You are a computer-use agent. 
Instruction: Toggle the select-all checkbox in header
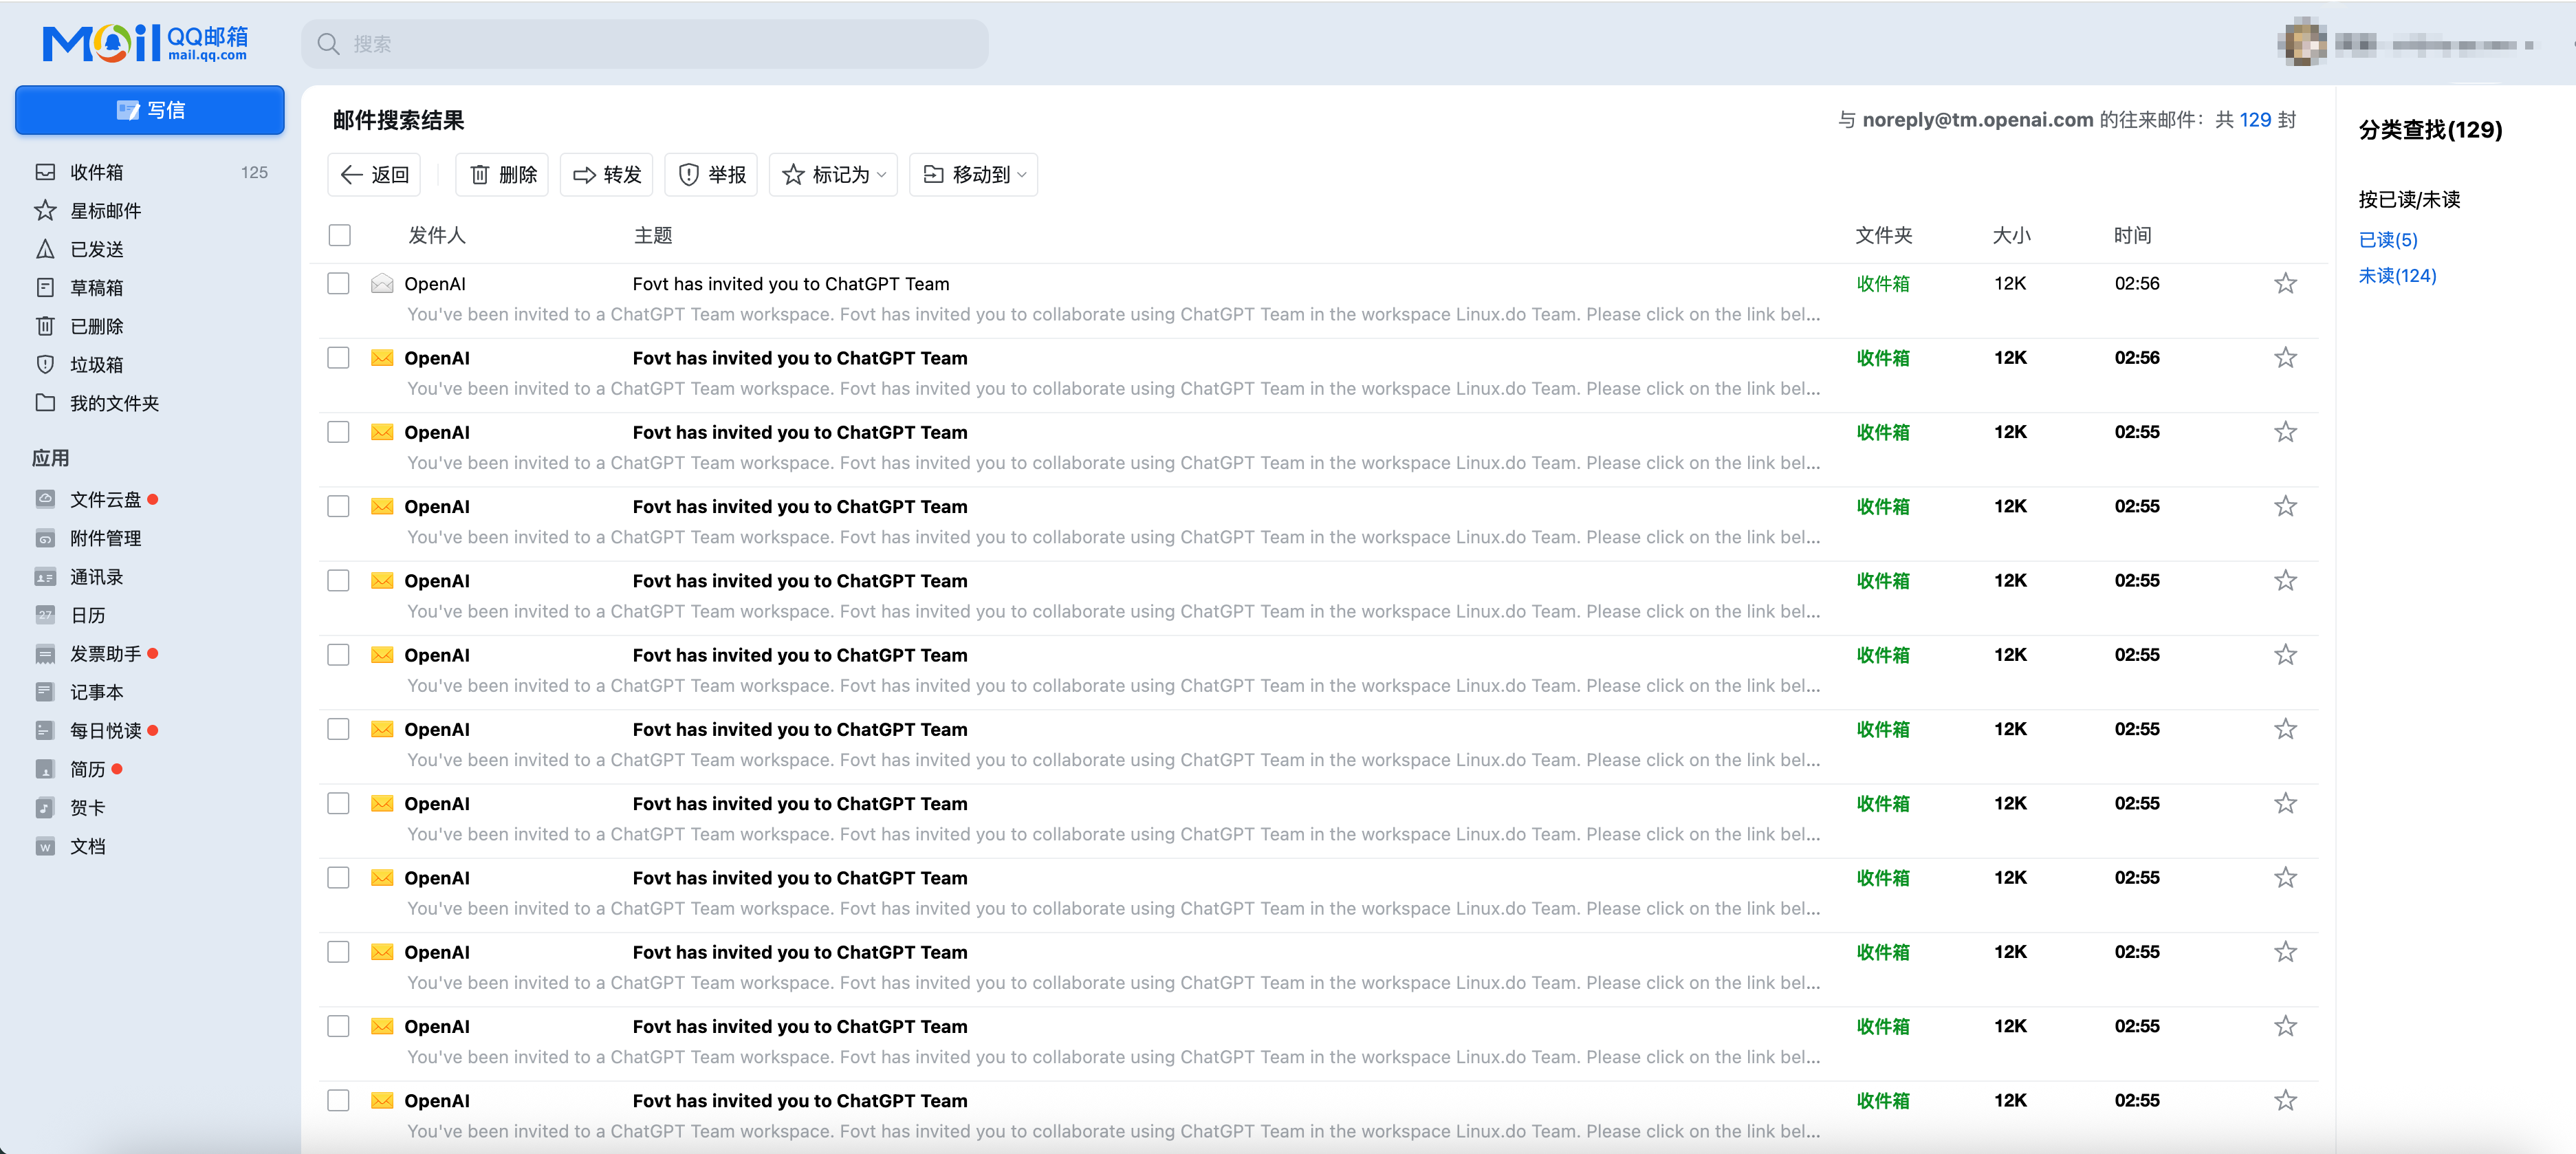click(x=340, y=236)
